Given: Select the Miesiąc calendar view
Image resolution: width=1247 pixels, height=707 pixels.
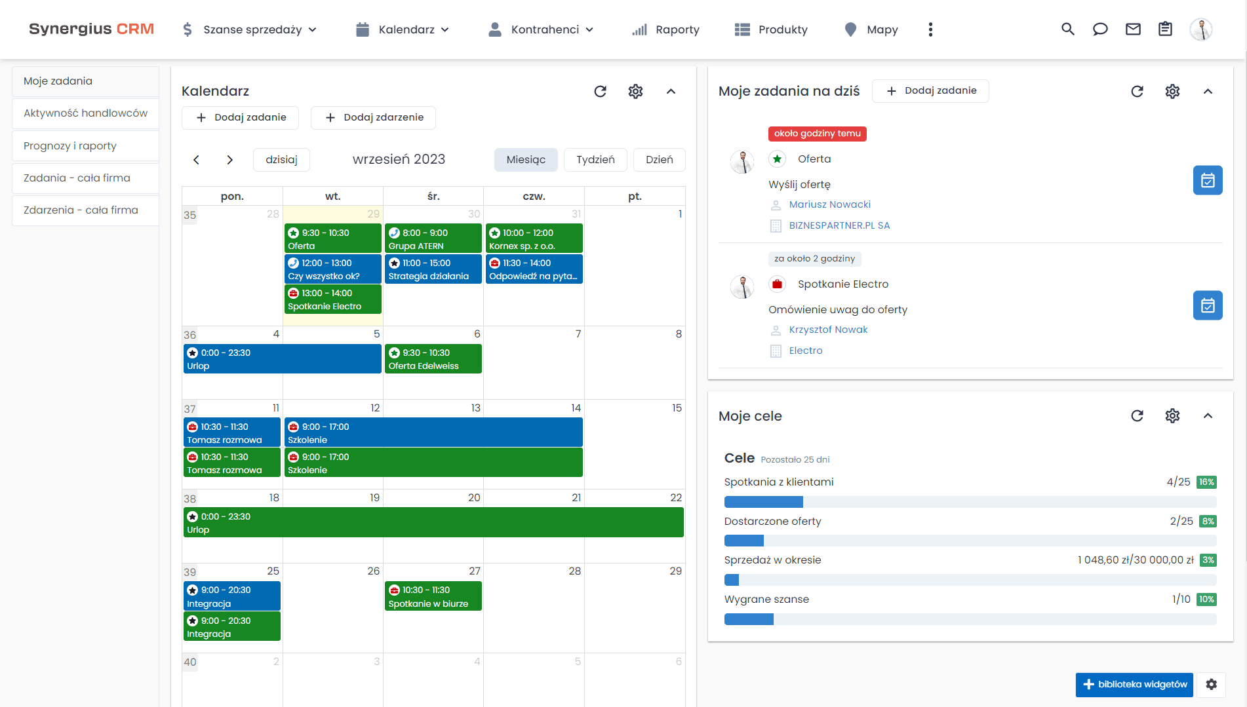Looking at the screenshot, I should click(525, 160).
